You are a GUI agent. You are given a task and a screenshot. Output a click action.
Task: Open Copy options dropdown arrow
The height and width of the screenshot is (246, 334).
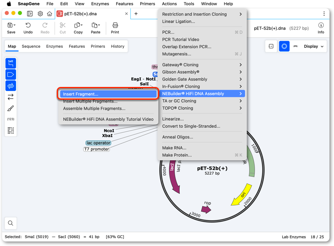pos(81,25)
